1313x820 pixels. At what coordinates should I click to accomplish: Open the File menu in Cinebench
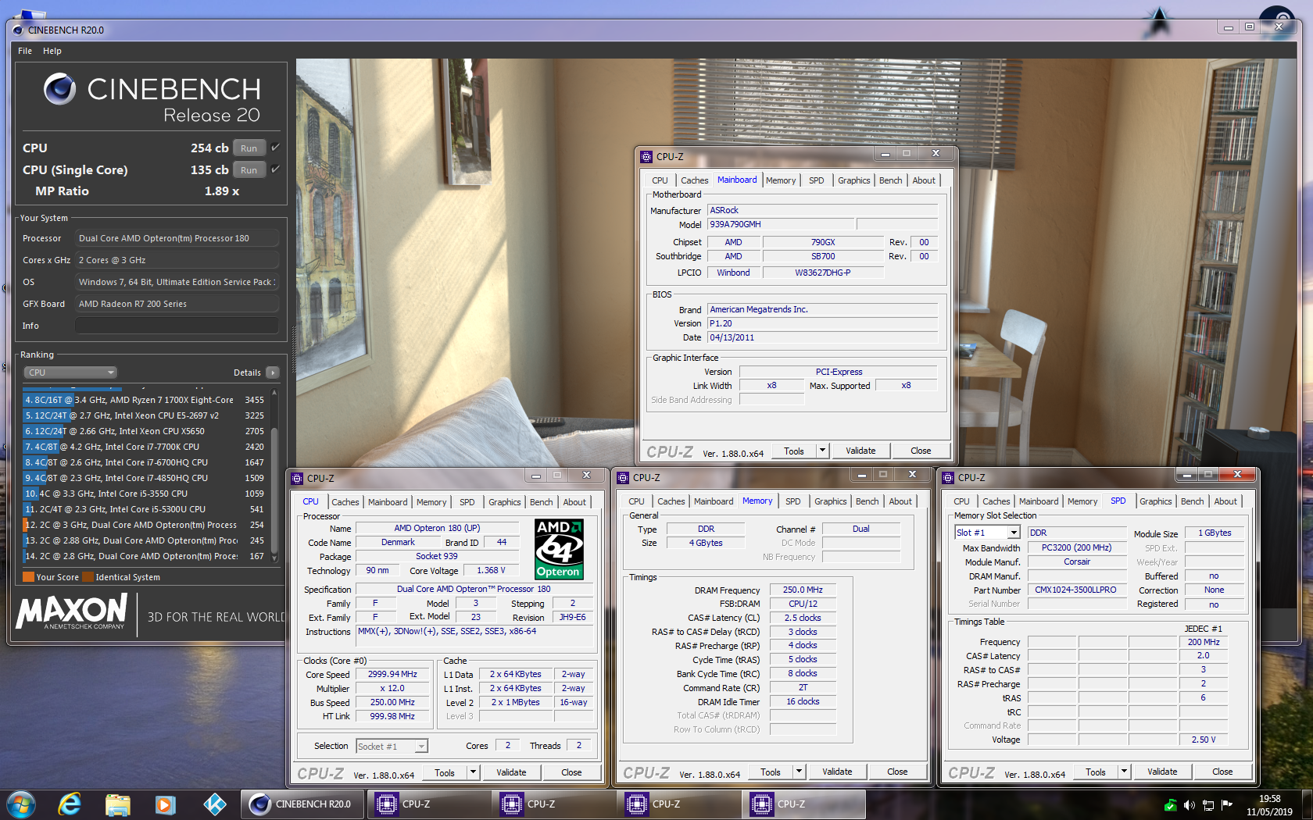tap(25, 51)
